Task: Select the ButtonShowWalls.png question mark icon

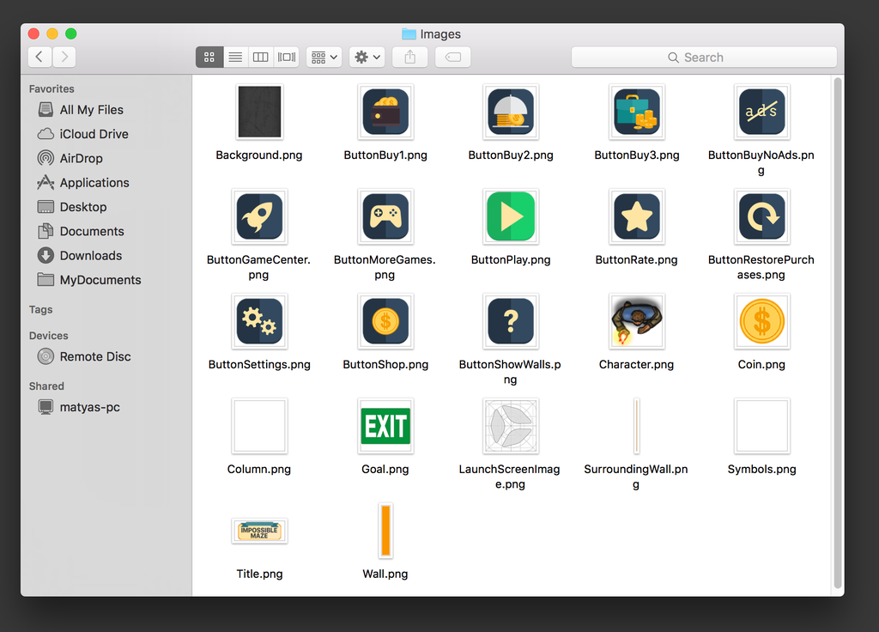Action: pos(511,321)
